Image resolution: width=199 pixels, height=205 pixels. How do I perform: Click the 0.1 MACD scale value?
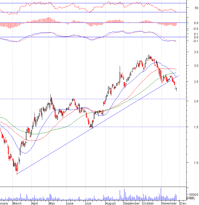[196, 34]
